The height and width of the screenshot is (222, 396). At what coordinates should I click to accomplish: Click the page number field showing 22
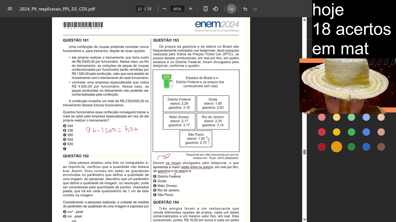pos(140,9)
